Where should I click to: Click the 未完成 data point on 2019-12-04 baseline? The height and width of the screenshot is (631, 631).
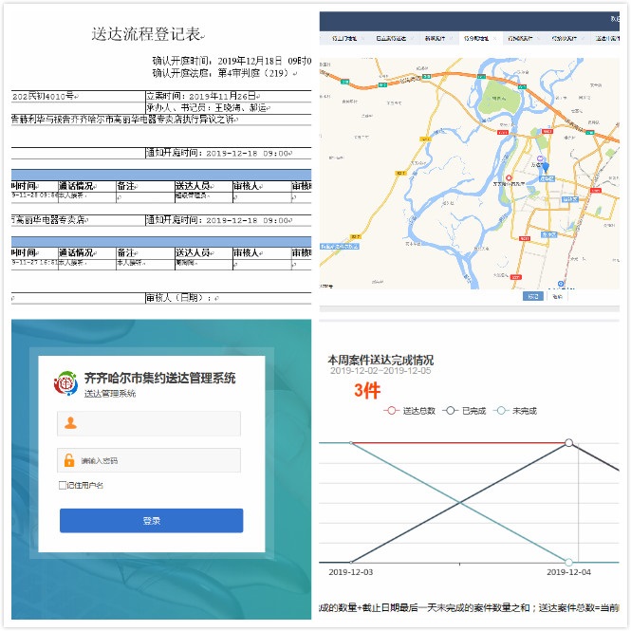568,562
